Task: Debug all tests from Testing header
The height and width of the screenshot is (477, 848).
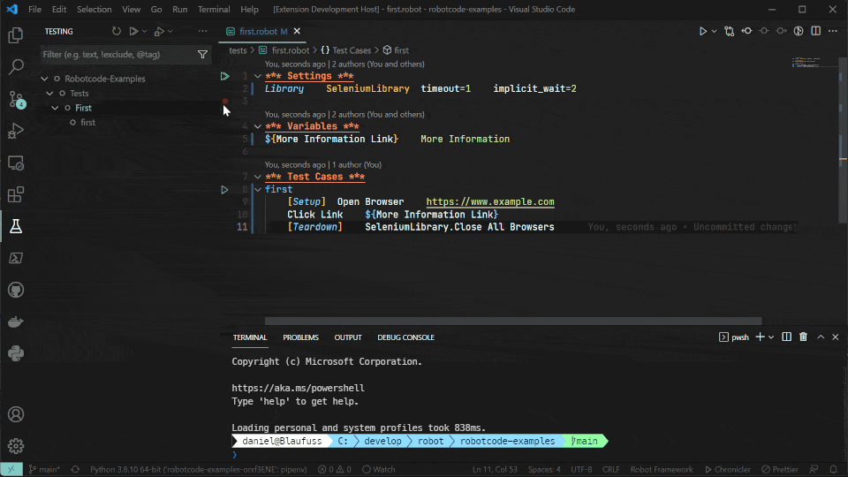Action: 158,32
